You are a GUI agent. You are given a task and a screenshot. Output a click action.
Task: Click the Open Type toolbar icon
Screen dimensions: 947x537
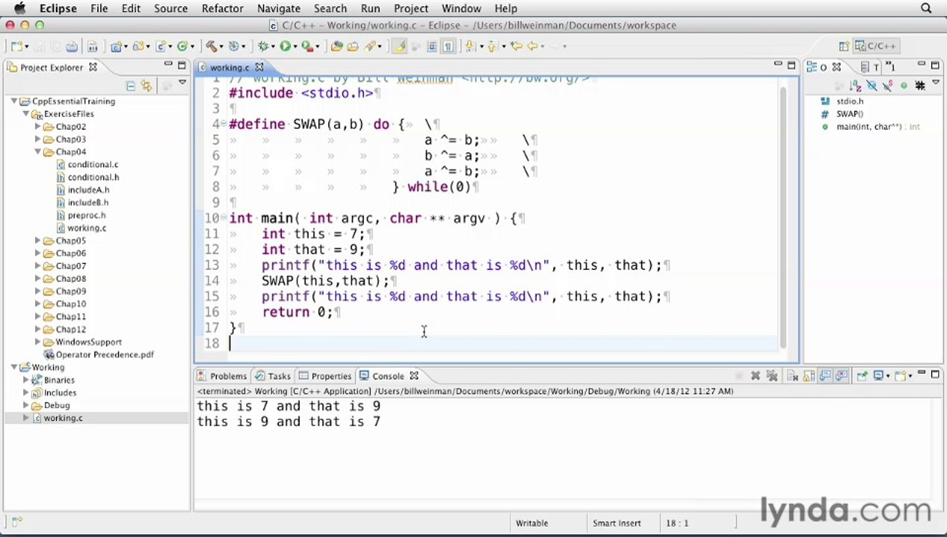tap(336, 46)
